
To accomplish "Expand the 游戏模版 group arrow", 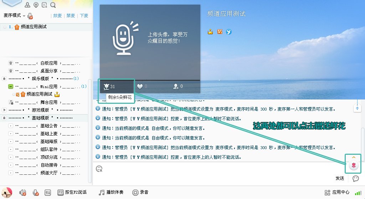I will 4,110.
